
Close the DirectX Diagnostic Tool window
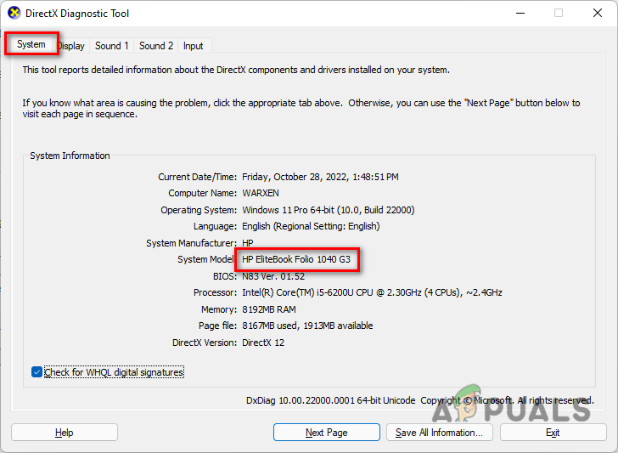598,13
